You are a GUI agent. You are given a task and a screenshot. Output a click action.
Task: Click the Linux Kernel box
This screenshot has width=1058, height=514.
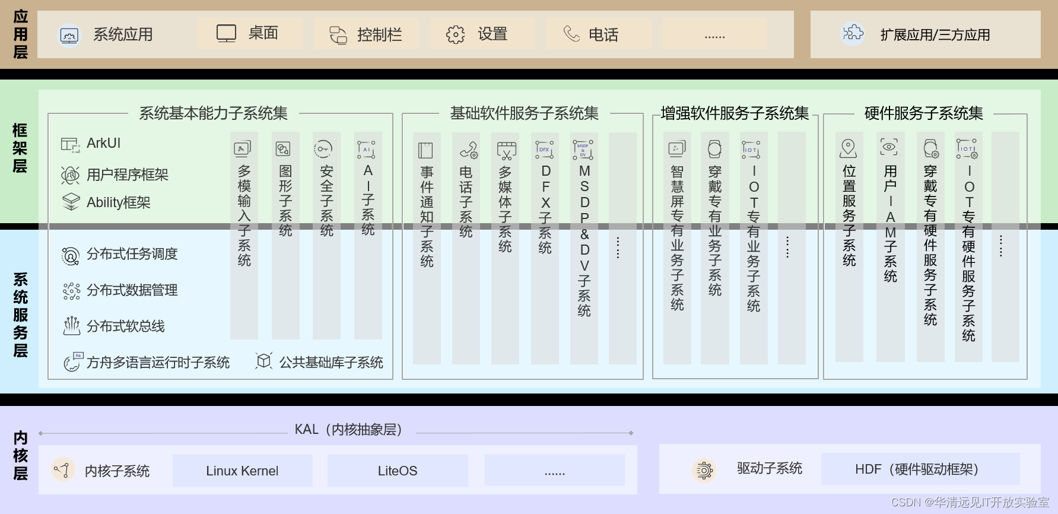click(243, 471)
